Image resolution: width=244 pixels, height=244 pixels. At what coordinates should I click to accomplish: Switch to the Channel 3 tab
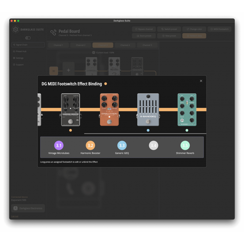coord(103,45)
